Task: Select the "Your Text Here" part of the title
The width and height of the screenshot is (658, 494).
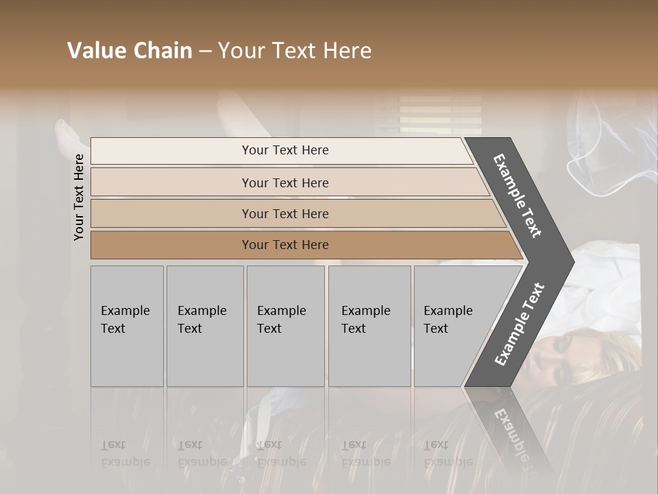Action: pos(295,51)
